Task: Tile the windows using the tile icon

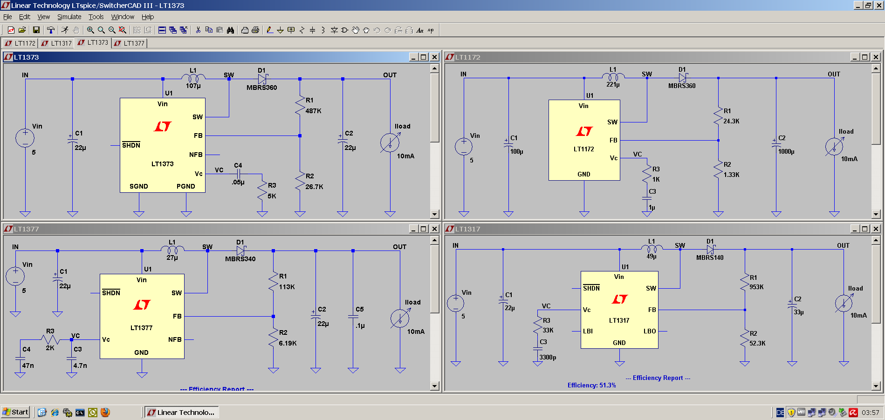Action: click(162, 30)
